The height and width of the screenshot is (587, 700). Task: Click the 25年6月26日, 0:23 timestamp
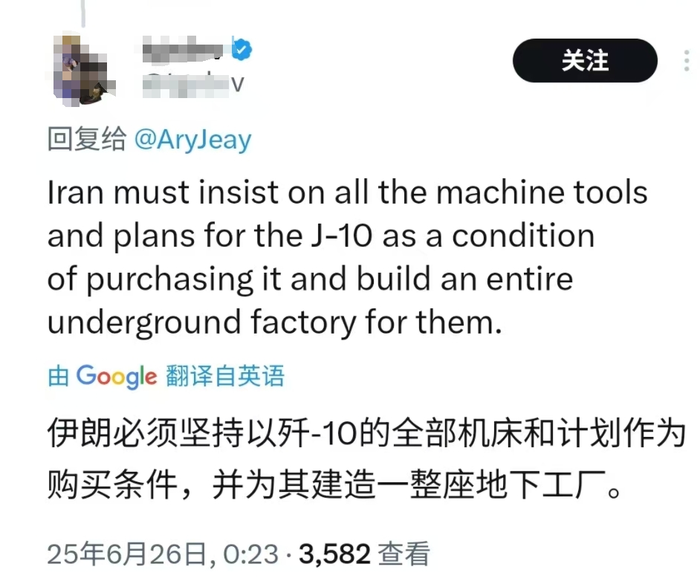coord(163,554)
